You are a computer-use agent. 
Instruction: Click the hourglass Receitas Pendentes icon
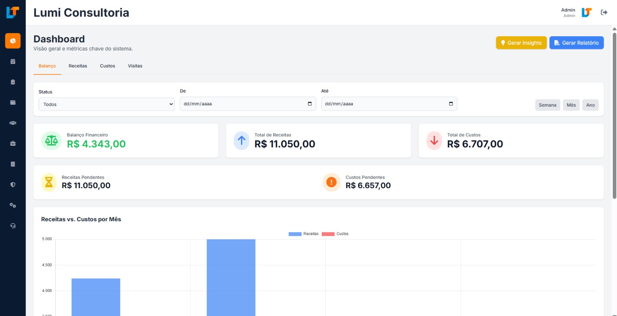tap(49, 182)
